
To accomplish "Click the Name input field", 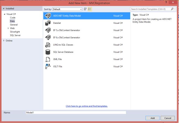I will click(x=76, y=113).
